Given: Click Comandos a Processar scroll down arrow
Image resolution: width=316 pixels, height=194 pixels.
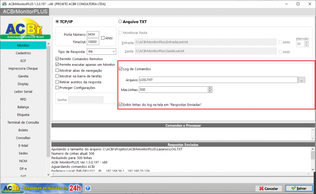Looking at the screenshot, I should pos(313,138).
